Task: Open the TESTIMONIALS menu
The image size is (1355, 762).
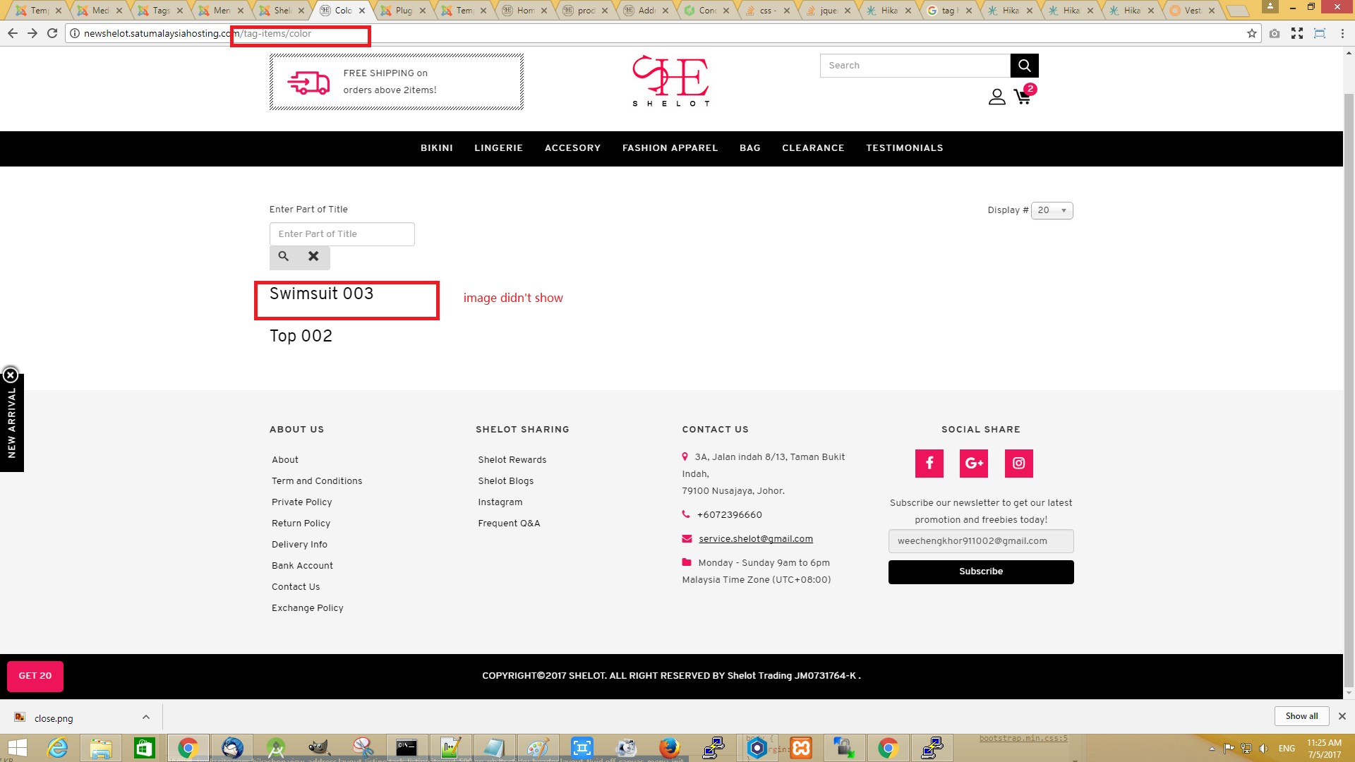Action: [x=905, y=148]
